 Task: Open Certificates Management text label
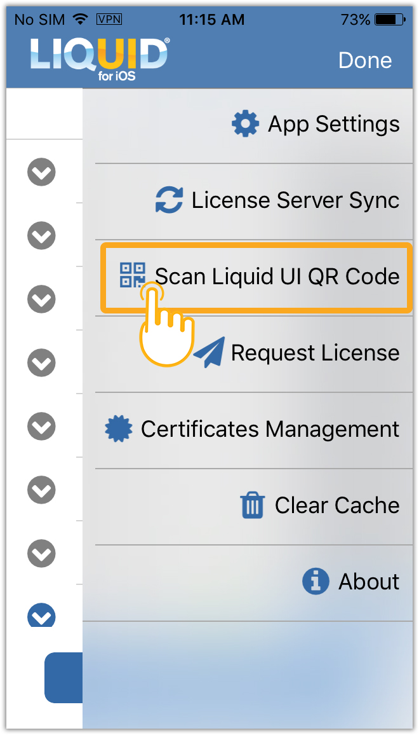click(x=270, y=429)
